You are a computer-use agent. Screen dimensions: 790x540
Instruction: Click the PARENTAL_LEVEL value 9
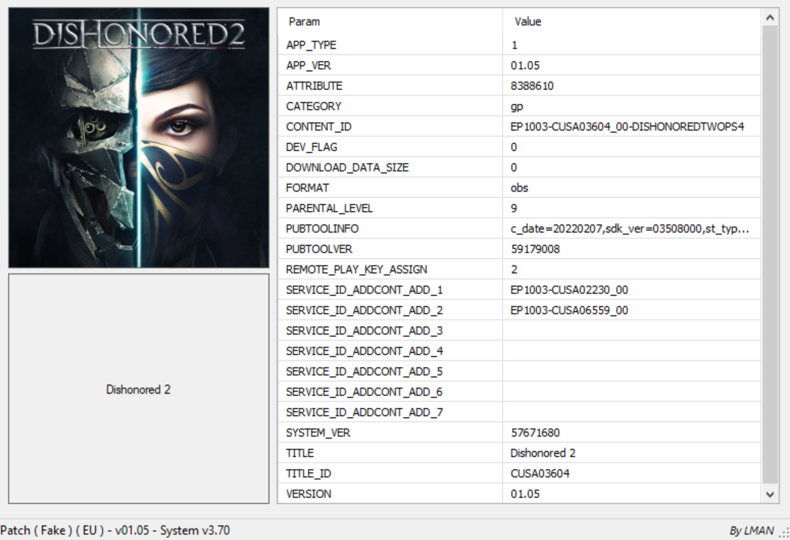click(x=514, y=209)
